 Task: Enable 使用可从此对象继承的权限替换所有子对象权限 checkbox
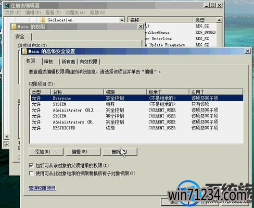click(31, 174)
